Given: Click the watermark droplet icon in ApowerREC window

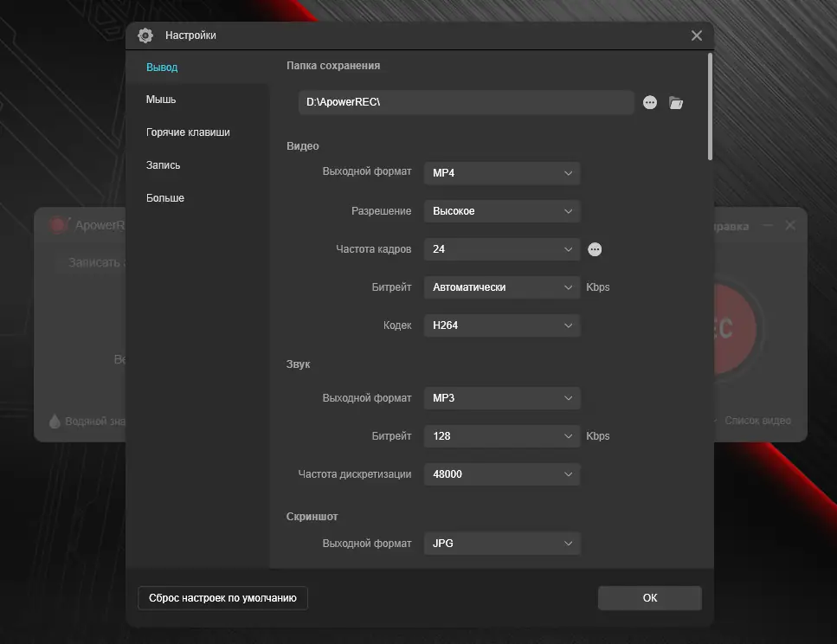Looking at the screenshot, I should click(55, 422).
